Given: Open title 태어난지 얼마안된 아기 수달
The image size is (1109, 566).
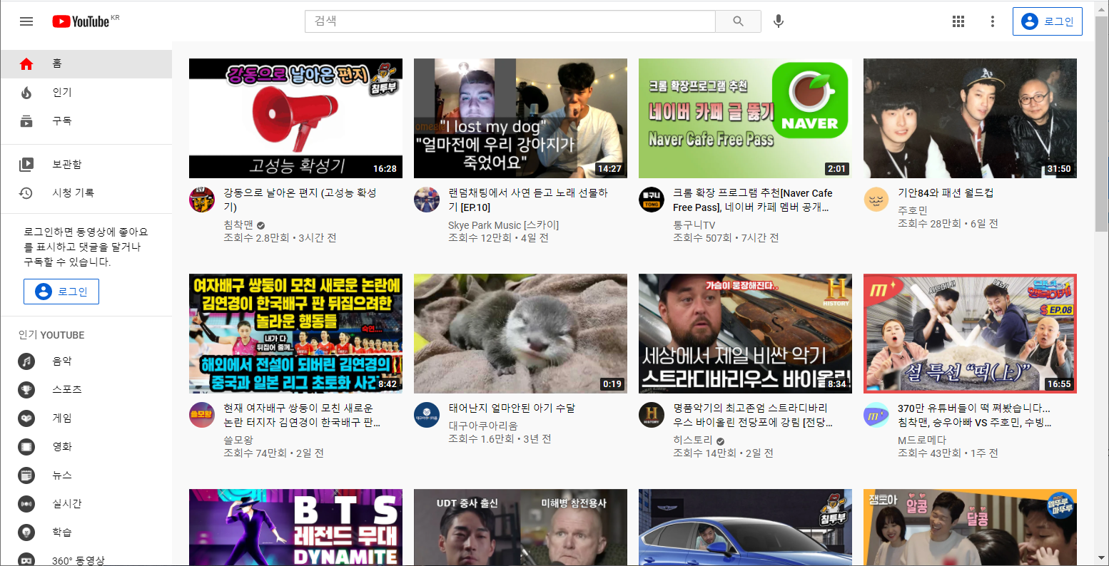Looking at the screenshot, I should pyautogui.click(x=512, y=408).
